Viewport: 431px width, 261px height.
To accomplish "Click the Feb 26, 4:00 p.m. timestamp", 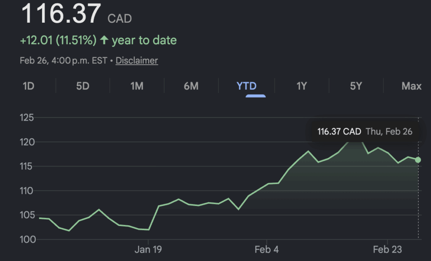I will tap(63, 61).
